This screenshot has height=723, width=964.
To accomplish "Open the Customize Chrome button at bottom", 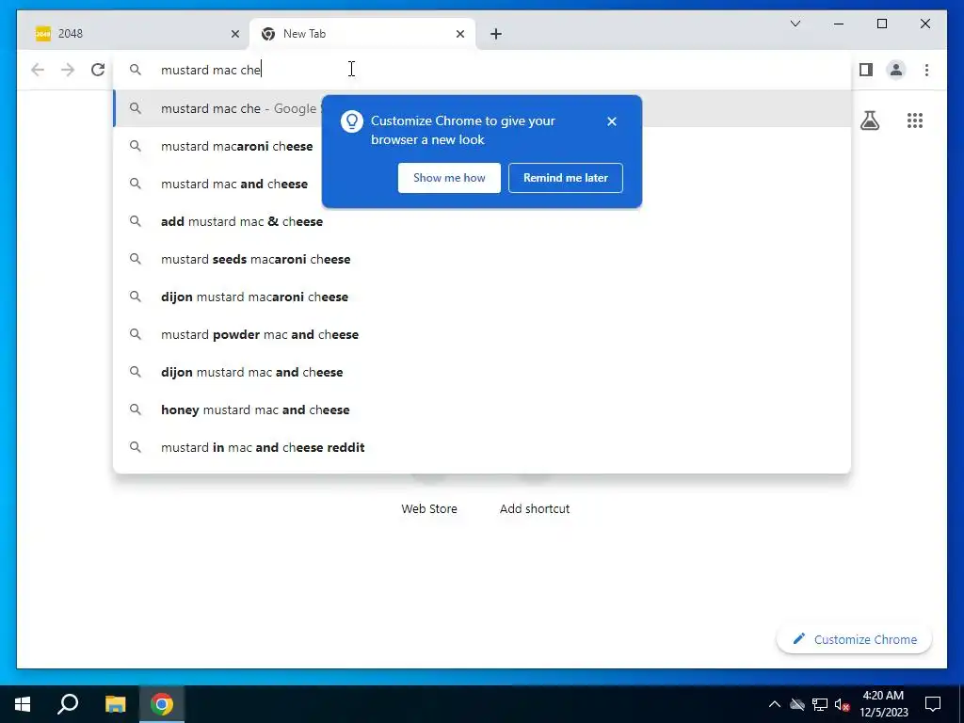I will 854,639.
